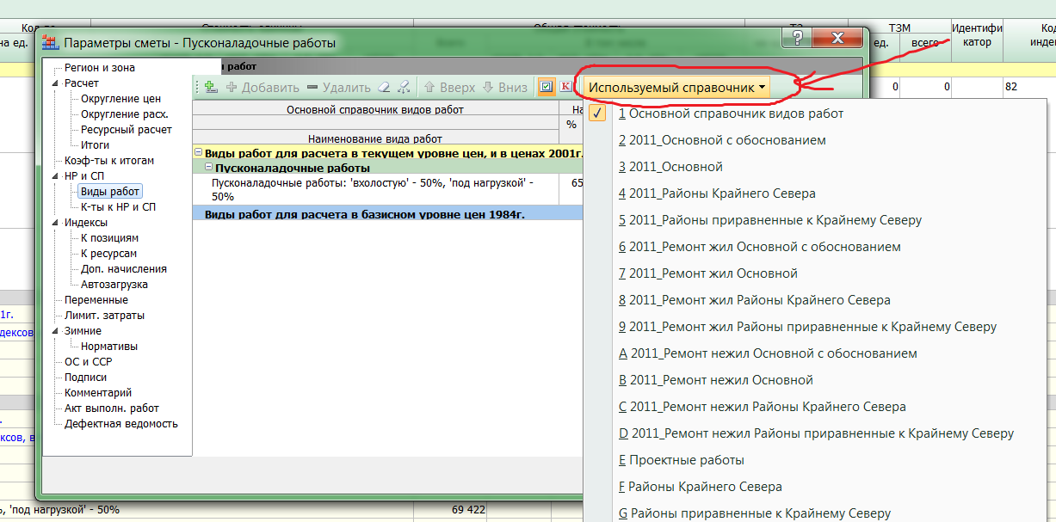Screen dimensions: 1056x522
Task: Click the eraser clear icon
Action: 385,87
